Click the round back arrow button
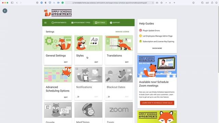The height and width of the screenshot is (123, 219). 5,11
